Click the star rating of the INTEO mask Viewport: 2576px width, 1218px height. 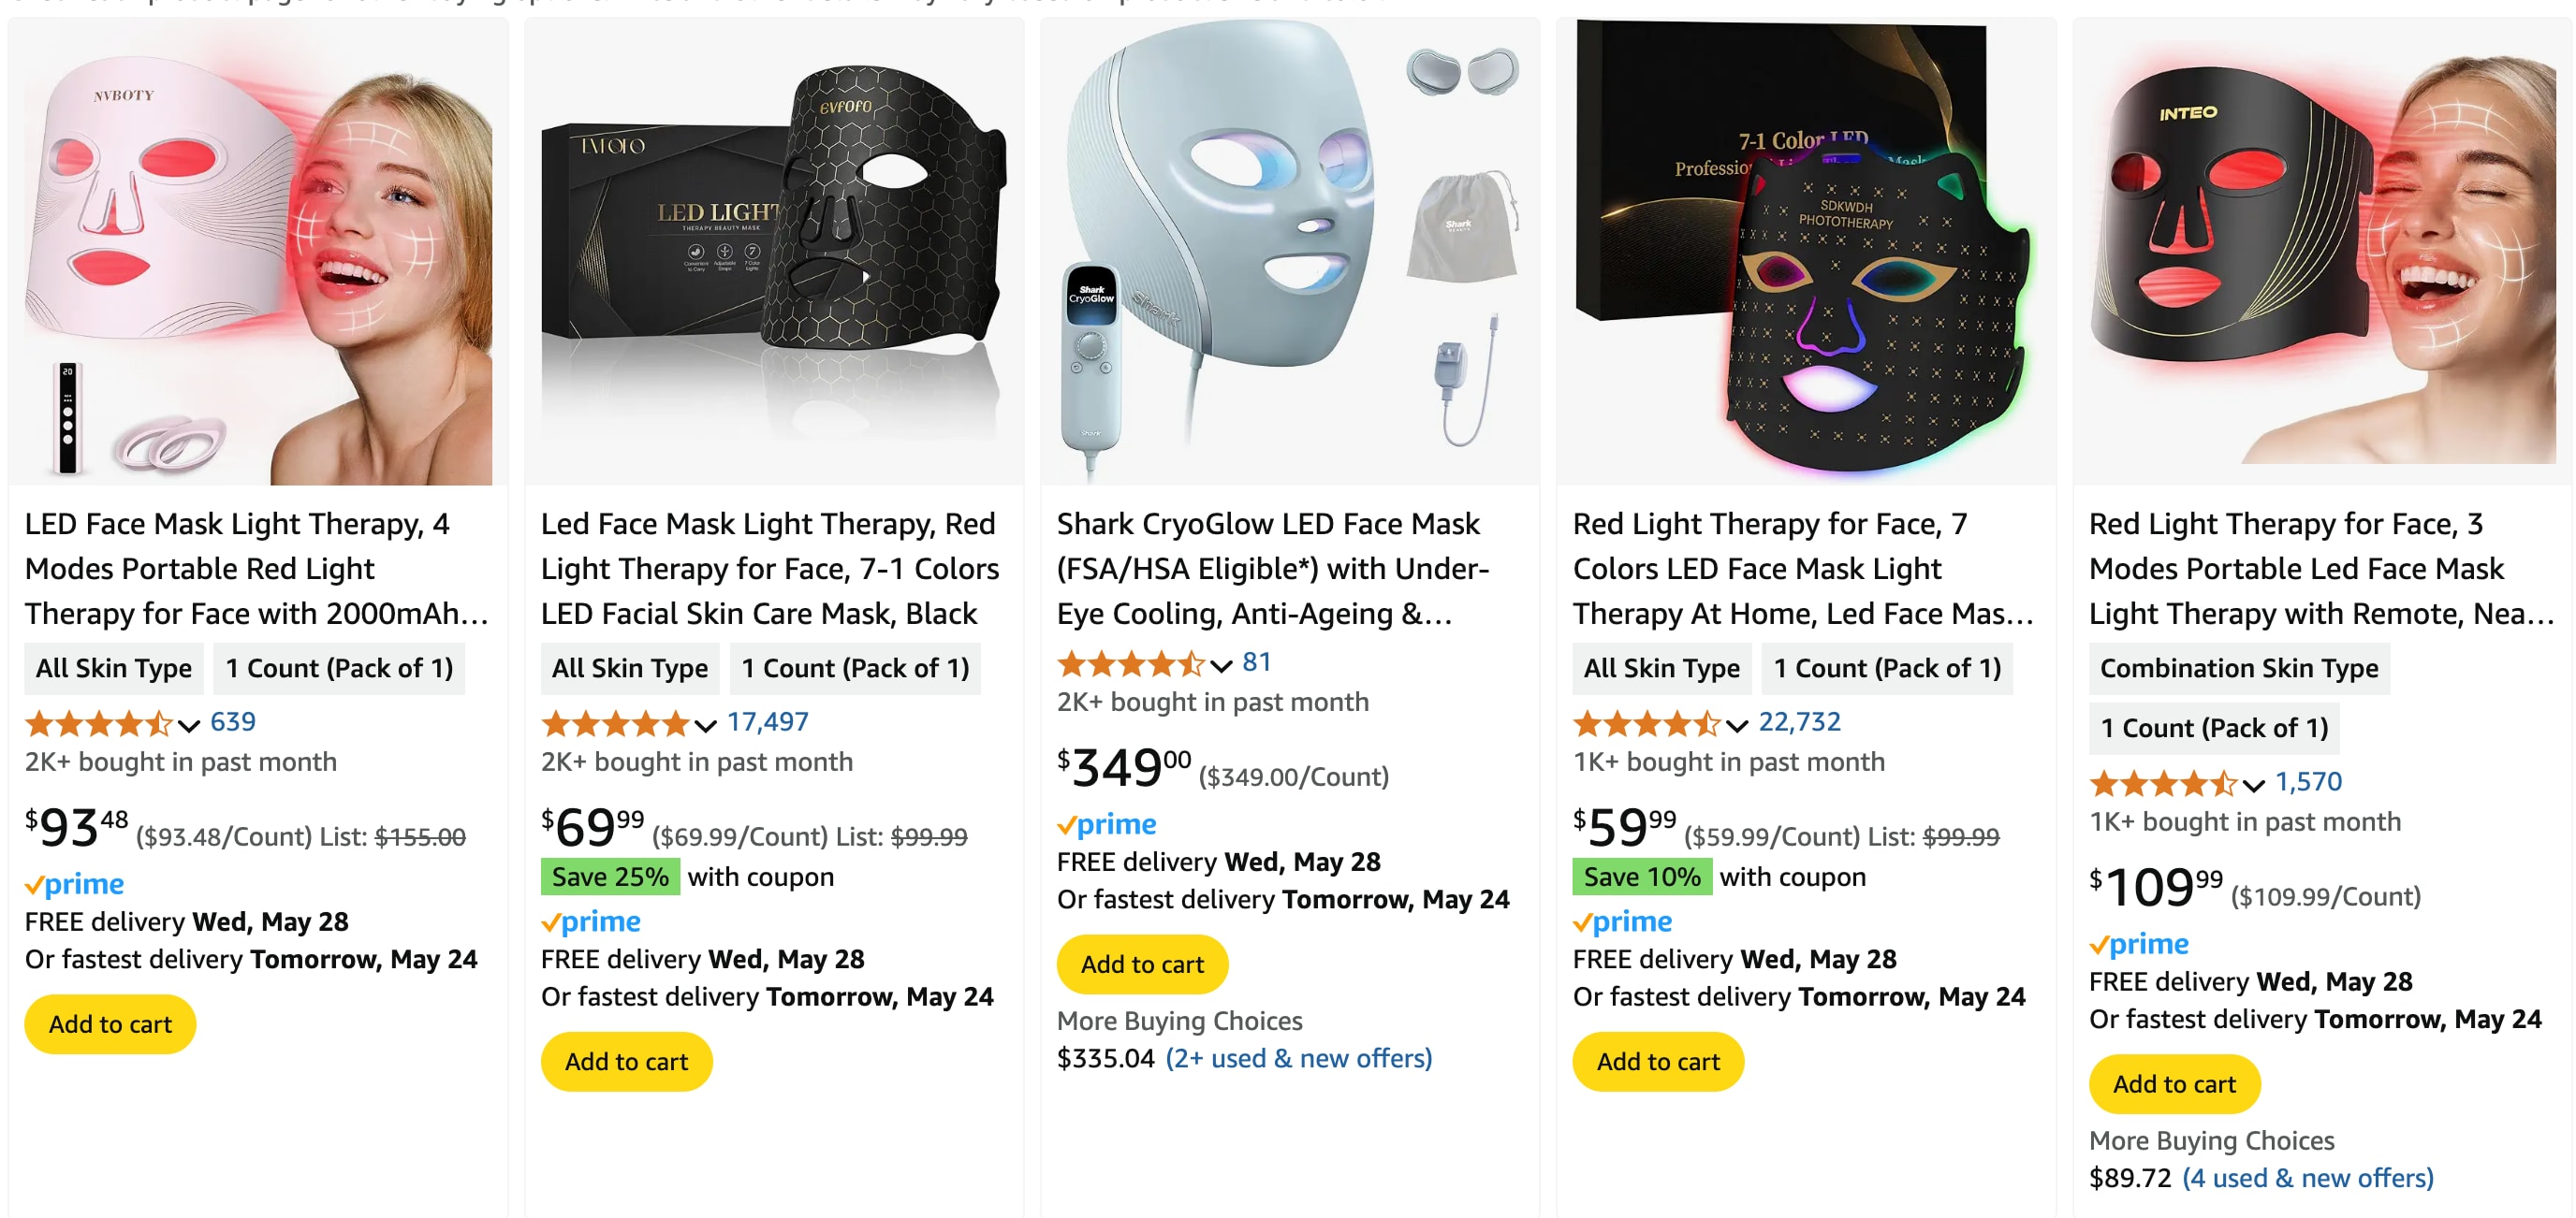[2162, 782]
